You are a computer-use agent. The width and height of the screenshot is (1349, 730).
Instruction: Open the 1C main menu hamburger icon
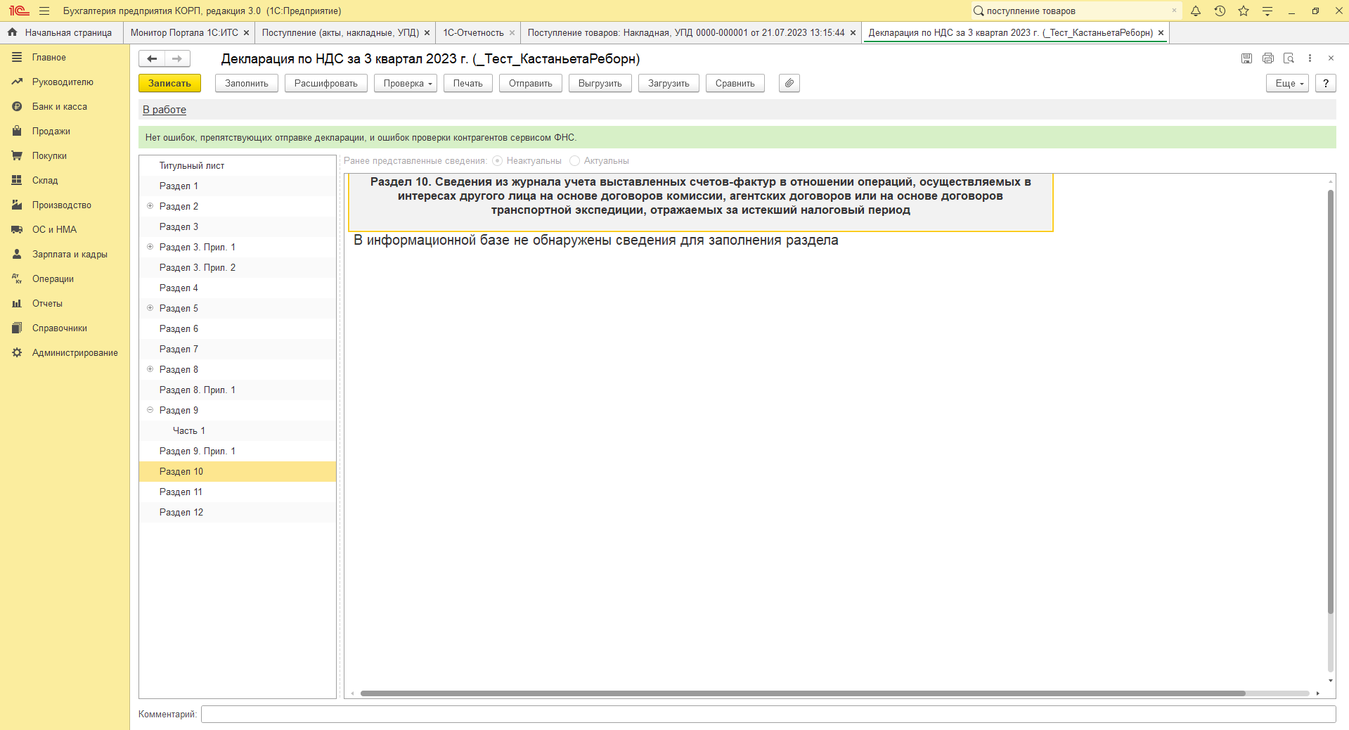point(44,11)
